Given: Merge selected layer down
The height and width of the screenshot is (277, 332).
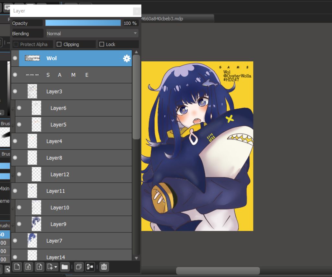Looking at the screenshot, I should (x=90, y=267).
